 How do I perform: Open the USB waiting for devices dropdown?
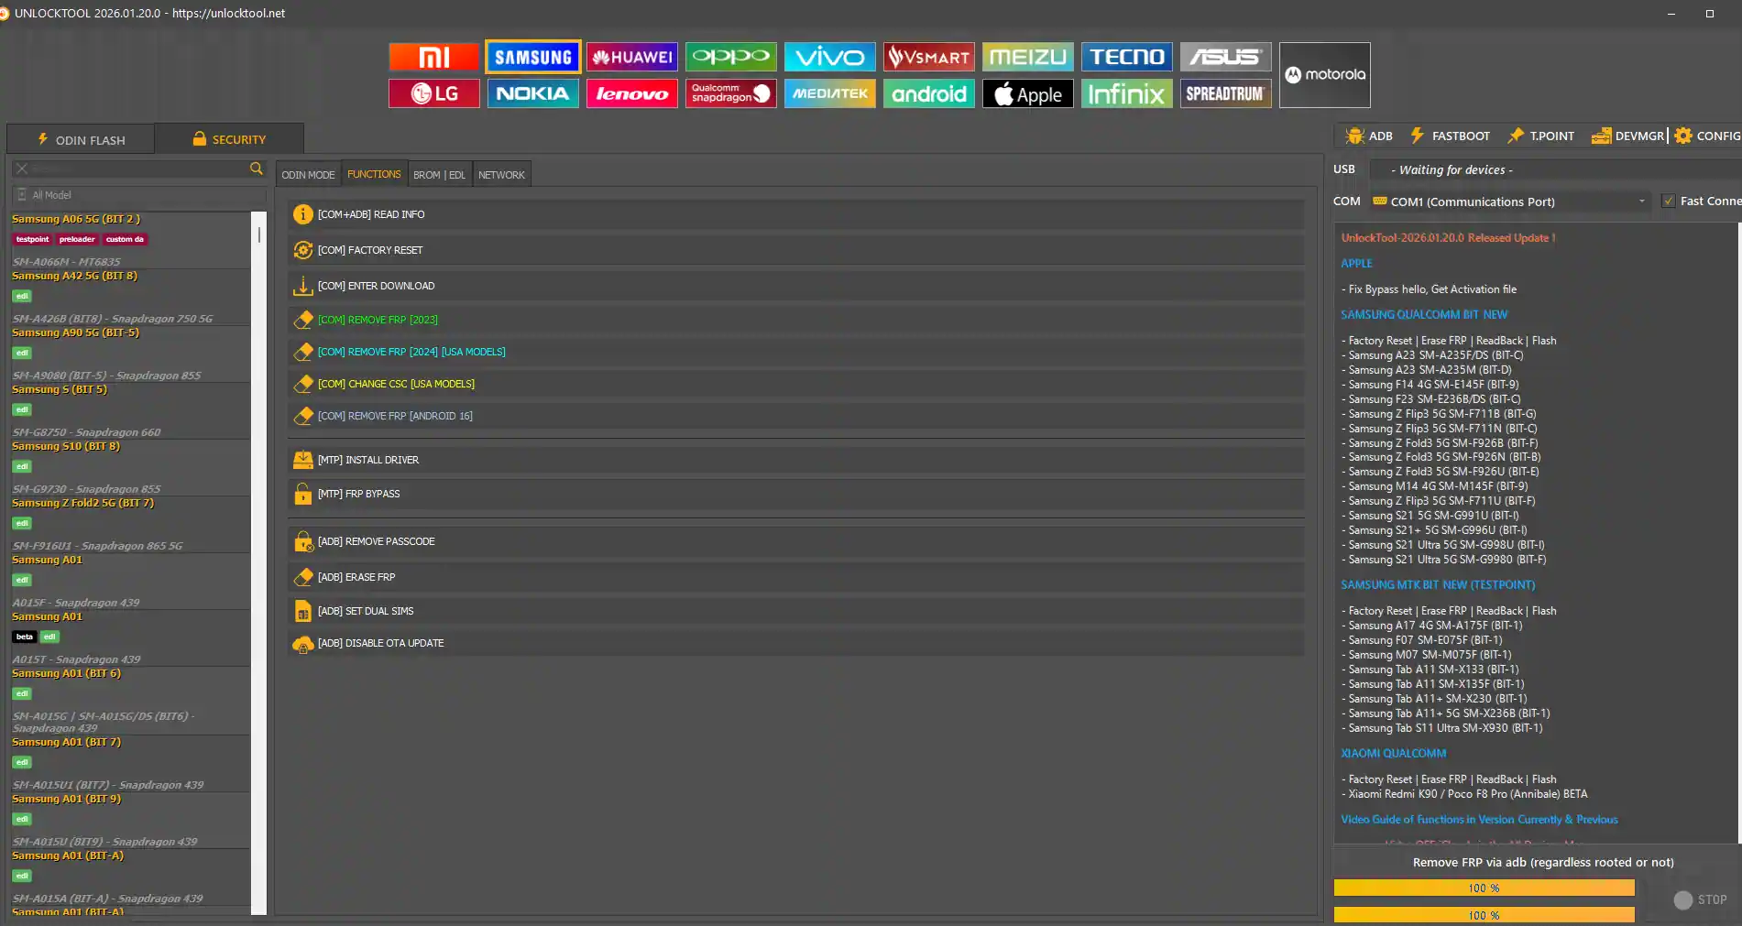tap(1553, 169)
